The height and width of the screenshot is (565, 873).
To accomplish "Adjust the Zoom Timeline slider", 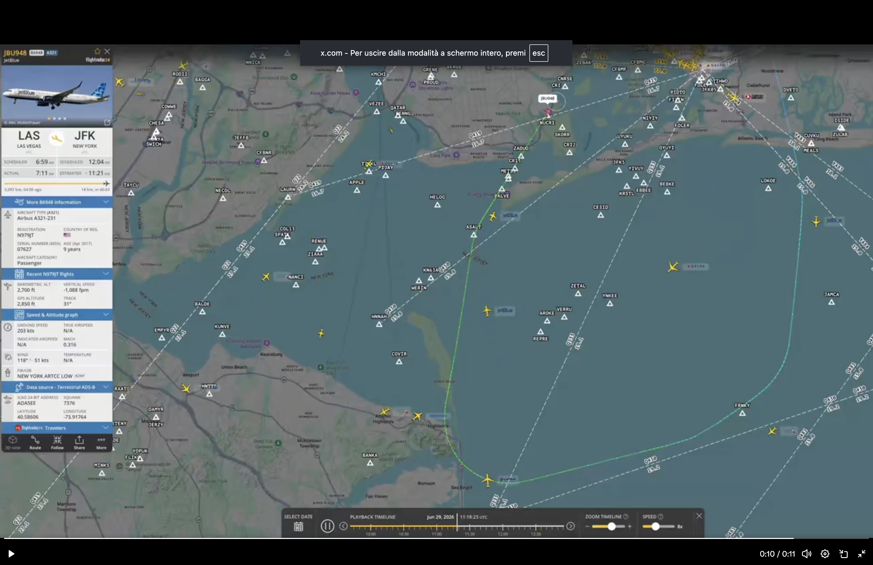I will [x=611, y=526].
